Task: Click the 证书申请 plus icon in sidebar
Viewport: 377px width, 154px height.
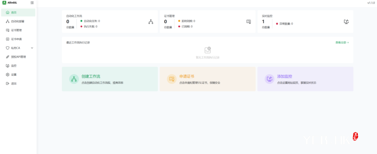Action: (8, 39)
